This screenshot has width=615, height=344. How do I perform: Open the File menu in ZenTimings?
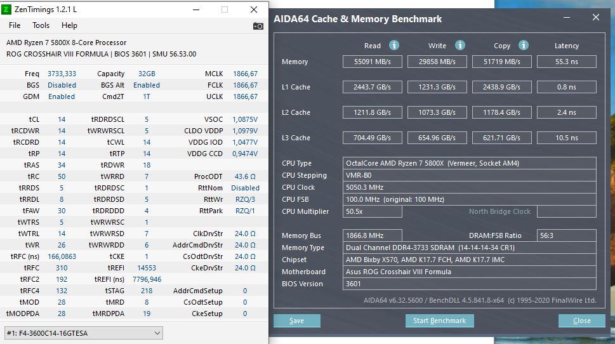(x=15, y=25)
